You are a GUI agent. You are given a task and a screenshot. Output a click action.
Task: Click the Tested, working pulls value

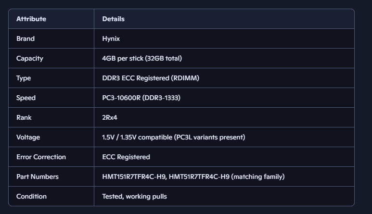[134, 196]
